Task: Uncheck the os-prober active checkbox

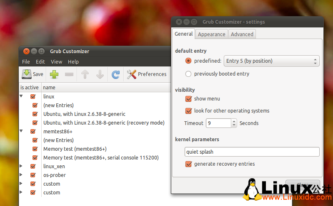Action: coord(33,175)
